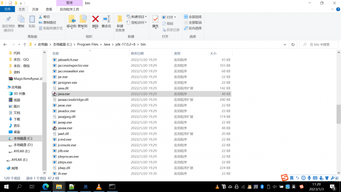
Task: Open recent locations dropdown arrow
Action: click(19, 44)
